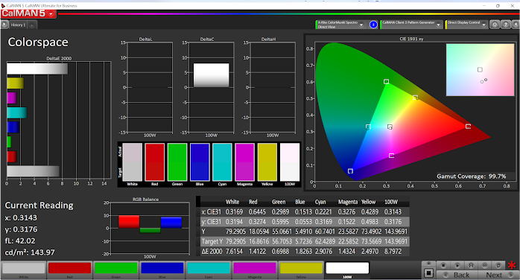Click the Magenta actual/target comparison swatch
The width and height of the screenshot is (520, 280).
[245, 162]
